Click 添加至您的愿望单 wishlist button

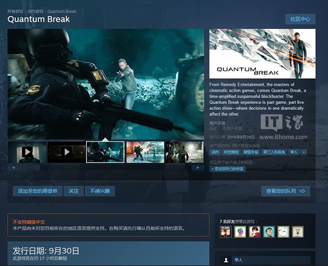tap(38, 191)
